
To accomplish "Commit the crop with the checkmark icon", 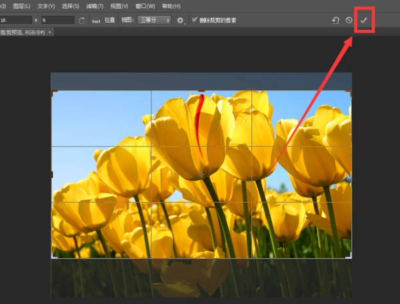I will click(x=364, y=20).
